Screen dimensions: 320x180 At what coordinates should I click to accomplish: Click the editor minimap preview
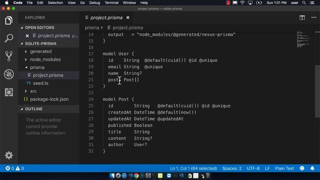[303, 39]
